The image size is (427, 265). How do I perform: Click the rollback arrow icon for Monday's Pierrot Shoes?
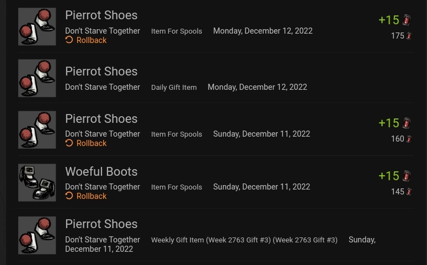(69, 40)
